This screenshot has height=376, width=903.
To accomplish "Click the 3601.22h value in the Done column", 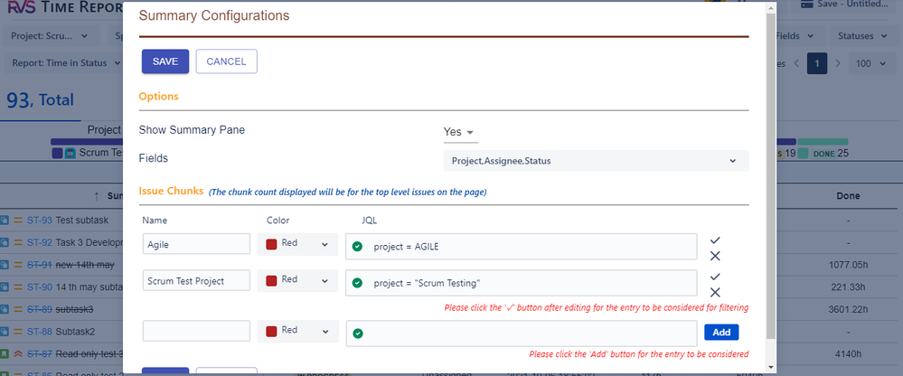I will [x=848, y=309].
